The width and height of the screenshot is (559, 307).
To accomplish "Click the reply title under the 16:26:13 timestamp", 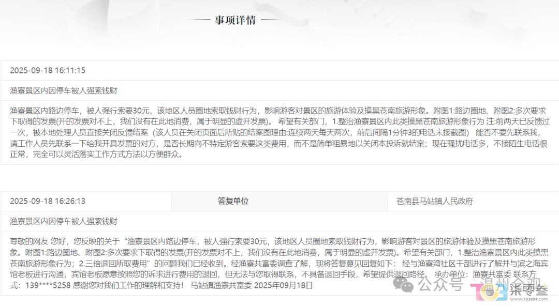I will point(64,221).
